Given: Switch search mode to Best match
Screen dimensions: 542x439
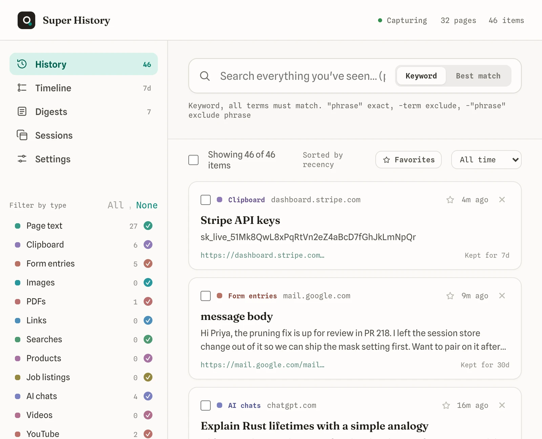Looking at the screenshot, I should 478,76.
